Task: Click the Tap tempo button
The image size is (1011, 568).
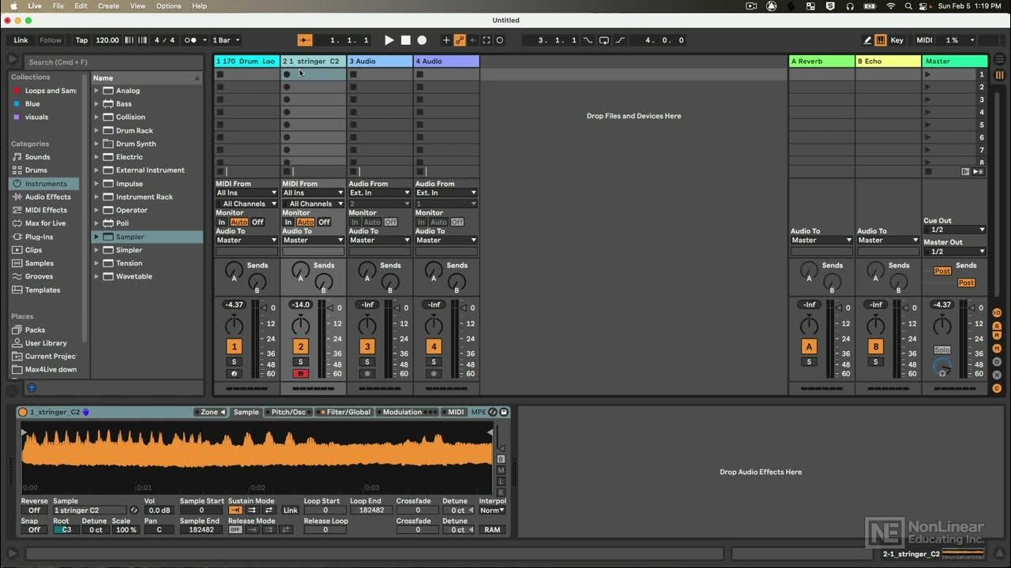Action: (x=81, y=40)
